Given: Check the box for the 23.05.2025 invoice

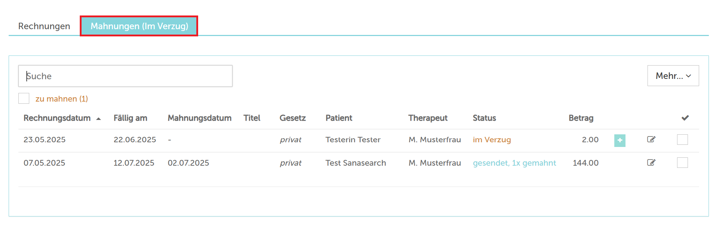Looking at the screenshot, I should click(682, 139).
